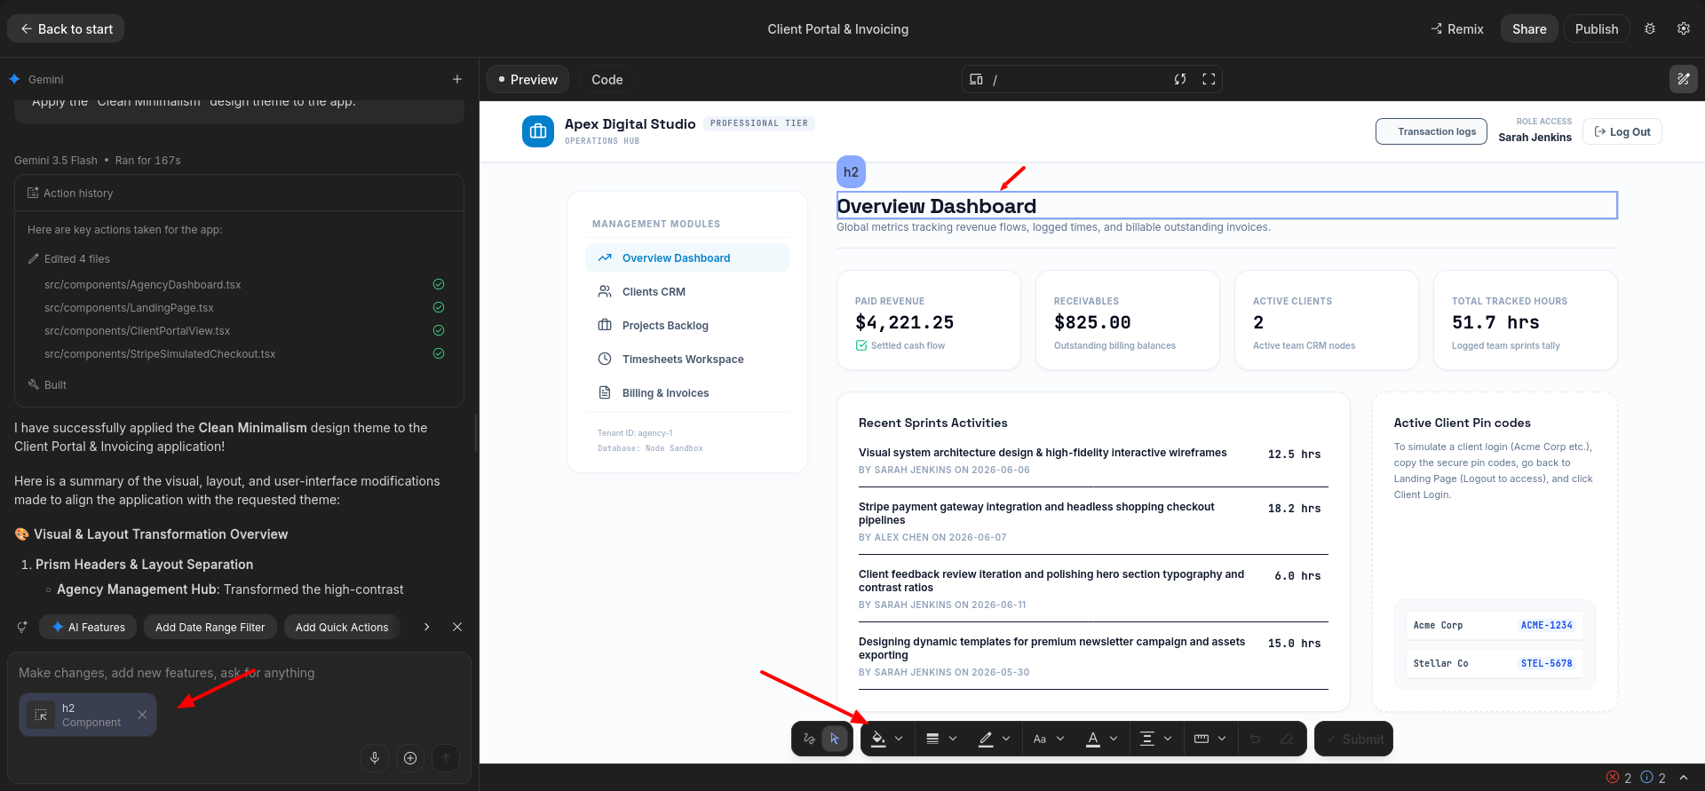Open the errors count indicator in status bar

[1619, 778]
